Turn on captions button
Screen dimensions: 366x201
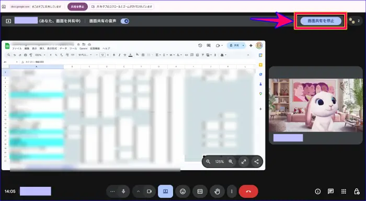(x=200, y=192)
